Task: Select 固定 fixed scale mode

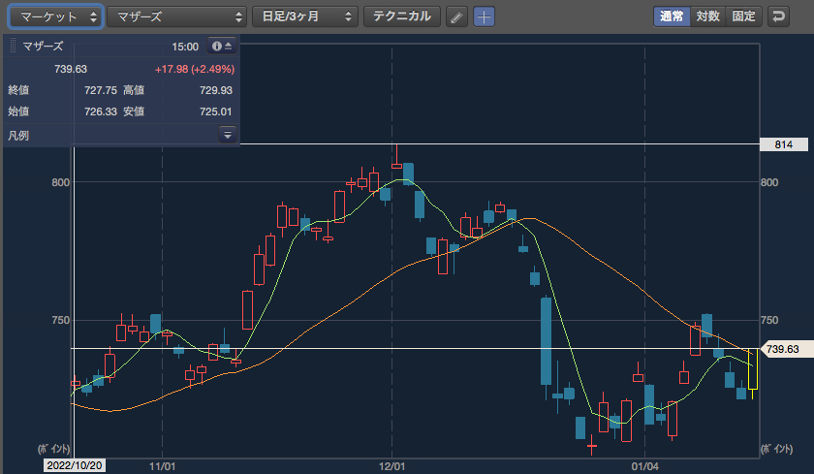Action: click(744, 16)
